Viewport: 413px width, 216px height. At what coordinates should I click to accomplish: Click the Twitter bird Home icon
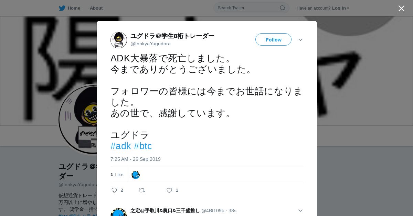(62, 8)
